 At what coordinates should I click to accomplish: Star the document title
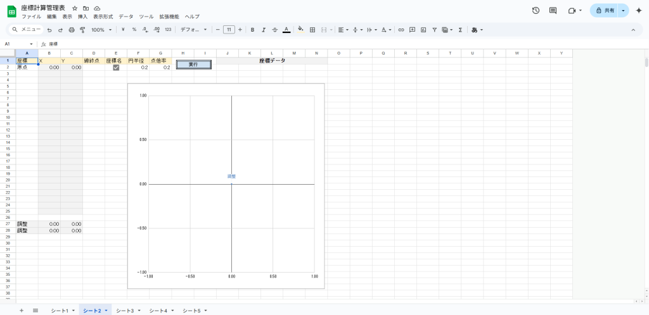(75, 8)
